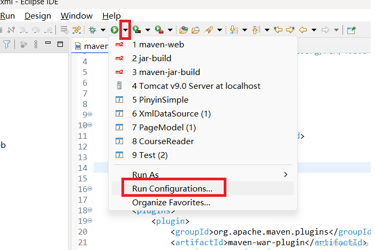The image size is (375, 250).
Task: Click 'org.apache.maven.plugins' text on line 20
Action: click(271, 232)
